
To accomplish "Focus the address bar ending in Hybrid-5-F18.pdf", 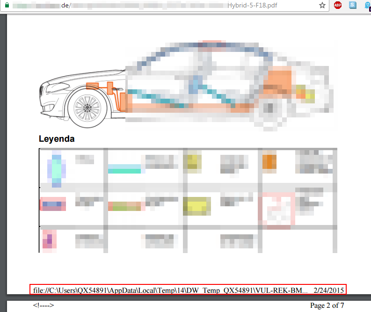I will 164,5.
